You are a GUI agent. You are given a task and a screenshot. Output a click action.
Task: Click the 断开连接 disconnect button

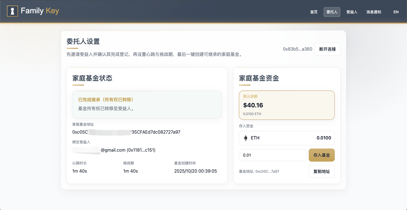[328, 49]
